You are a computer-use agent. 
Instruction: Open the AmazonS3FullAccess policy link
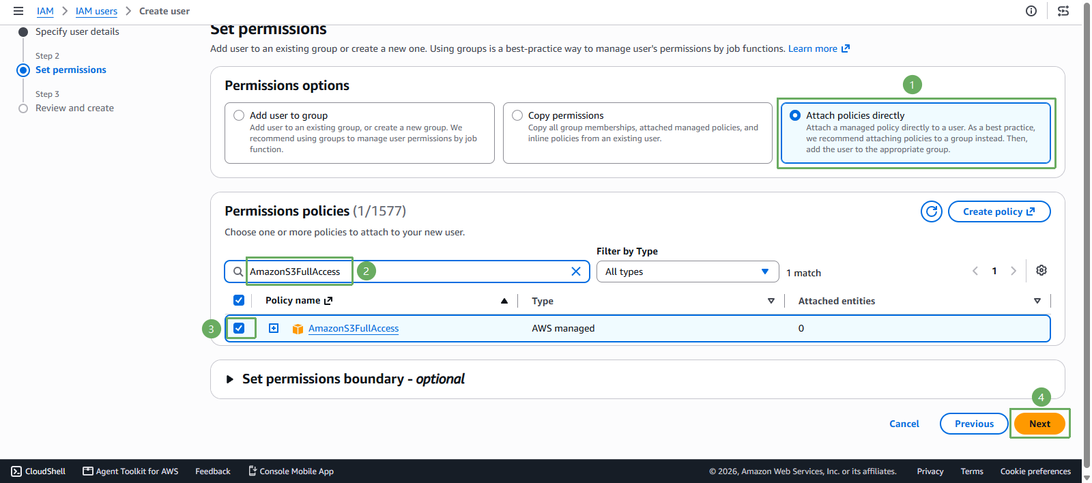coord(354,328)
